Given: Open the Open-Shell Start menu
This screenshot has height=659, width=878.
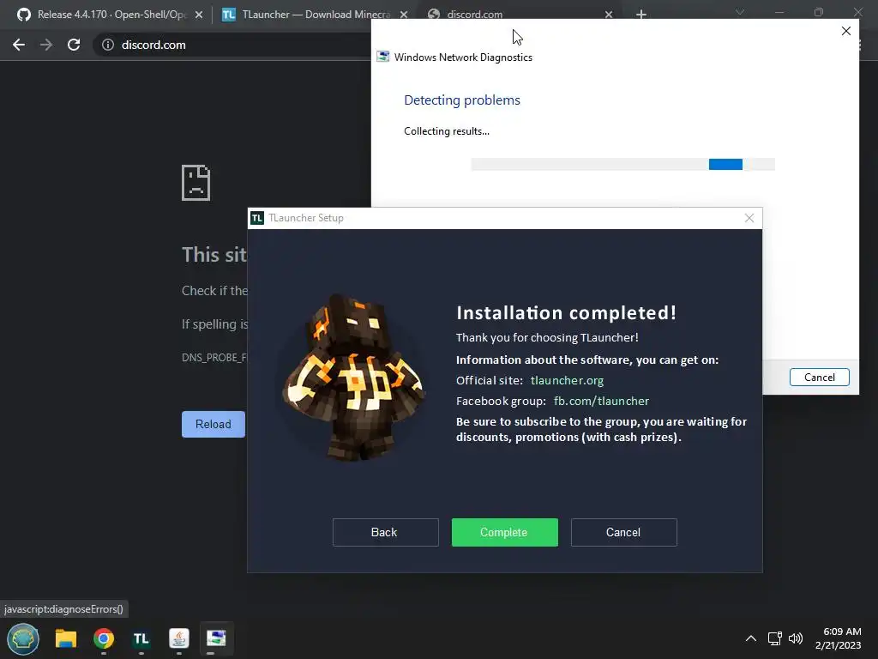Looking at the screenshot, I should [23, 638].
